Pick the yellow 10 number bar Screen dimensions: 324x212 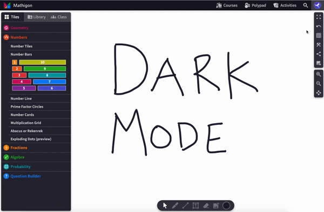click(43, 62)
